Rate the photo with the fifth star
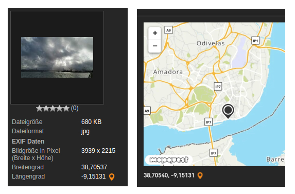 click(x=66, y=109)
